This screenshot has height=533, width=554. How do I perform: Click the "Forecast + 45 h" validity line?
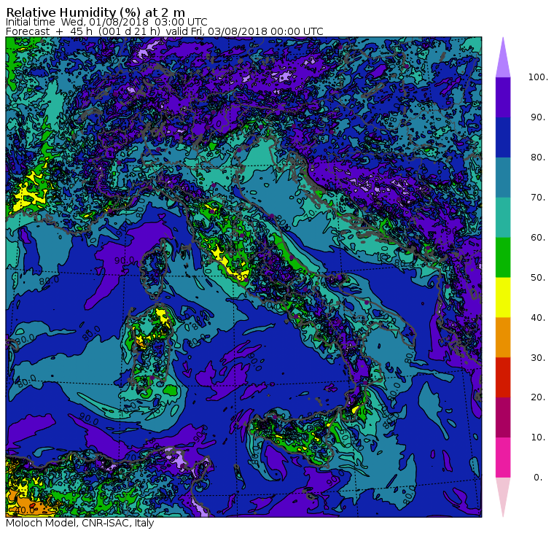[x=164, y=31]
